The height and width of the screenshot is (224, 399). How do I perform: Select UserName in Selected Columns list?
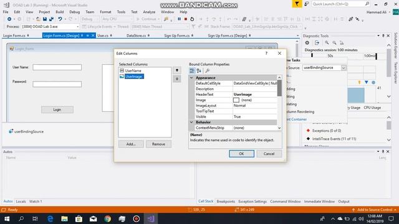pos(133,70)
